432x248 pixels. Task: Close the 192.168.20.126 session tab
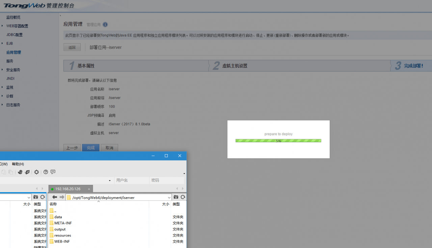[x=89, y=189]
